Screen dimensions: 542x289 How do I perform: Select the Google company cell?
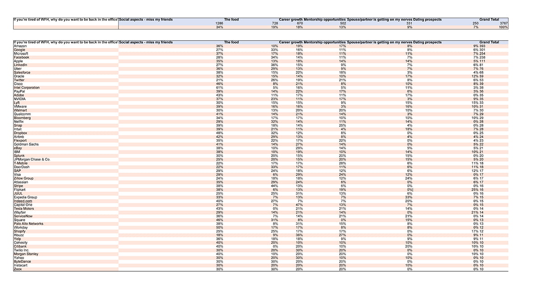pyautogui.click(x=19, y=50)
